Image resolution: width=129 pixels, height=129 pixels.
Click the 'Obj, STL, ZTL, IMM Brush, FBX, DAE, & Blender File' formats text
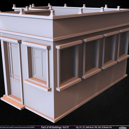click(94, 127)
